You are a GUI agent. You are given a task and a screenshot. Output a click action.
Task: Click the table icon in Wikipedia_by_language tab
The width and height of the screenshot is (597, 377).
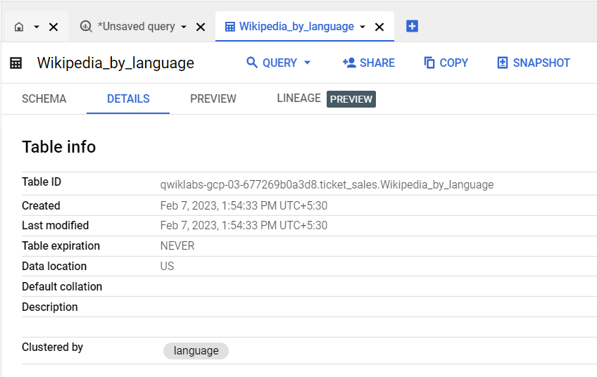click(230, 27)
